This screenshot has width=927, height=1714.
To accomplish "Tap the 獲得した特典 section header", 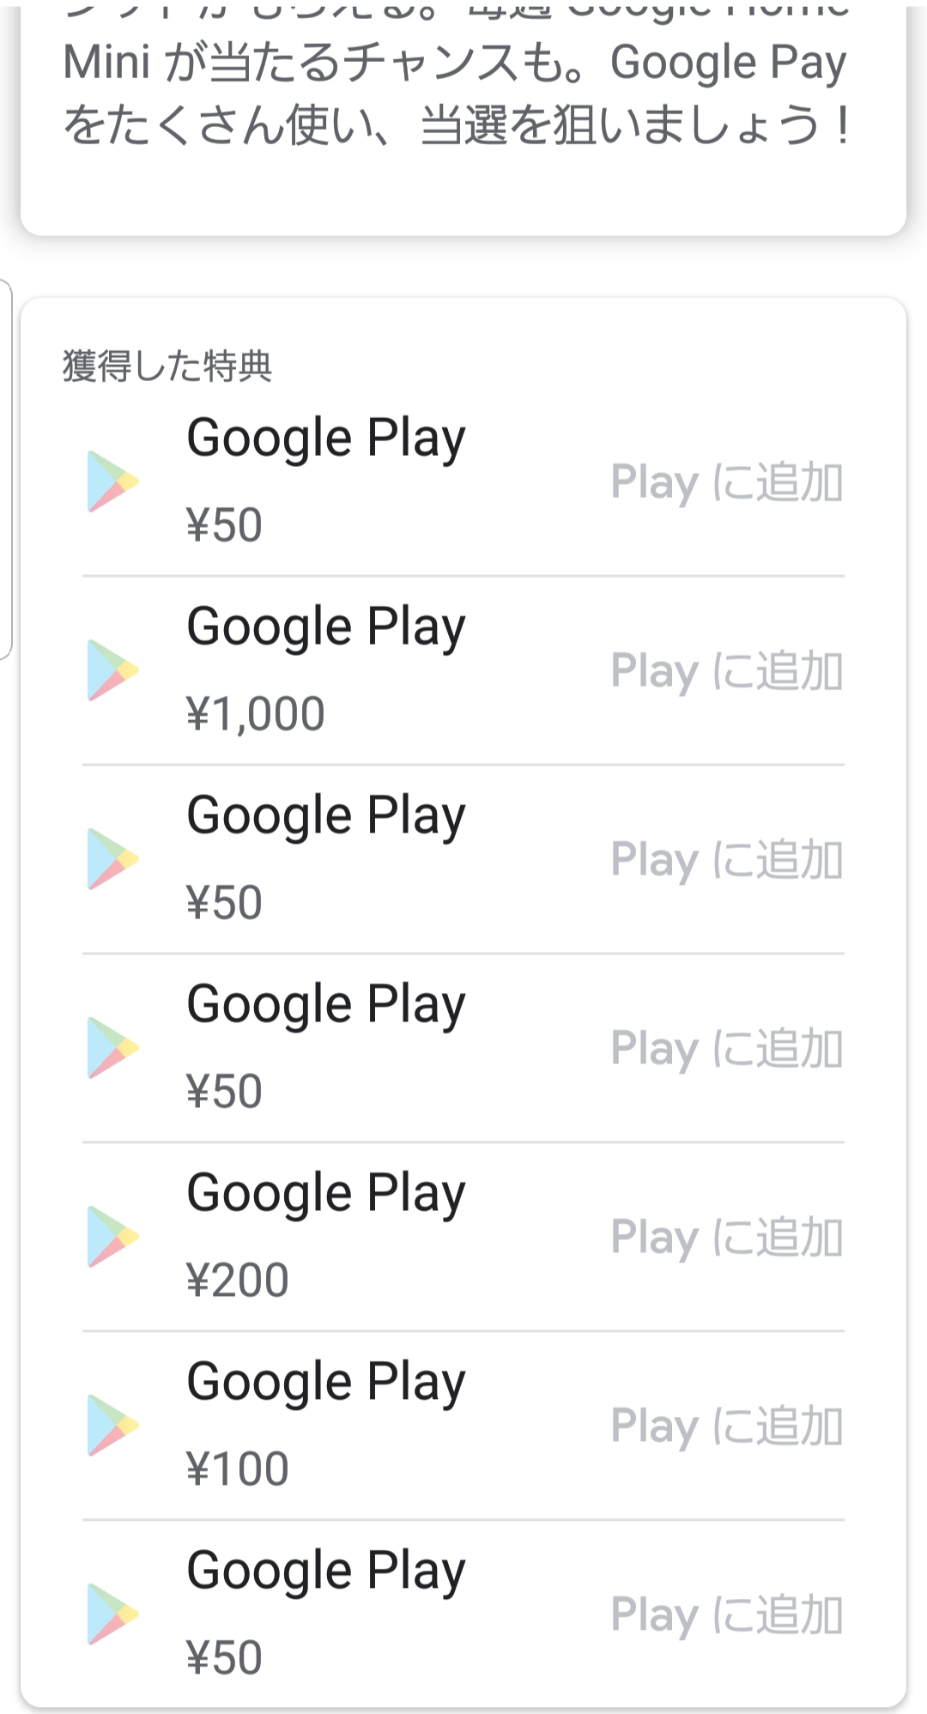I will tap(167, 366).
